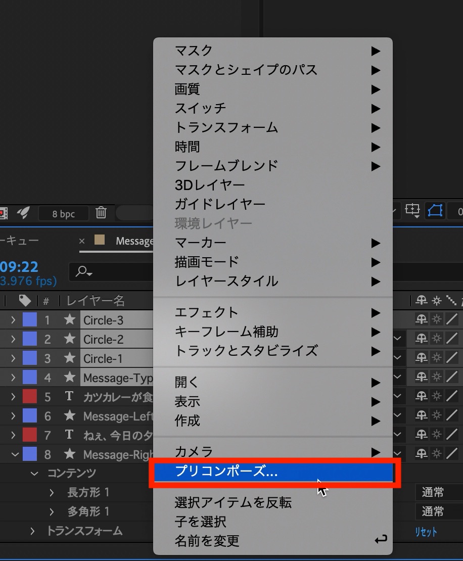Collapse layer 8 Message-Right
The image size is (463, 561).
click(x=15, y=454)
